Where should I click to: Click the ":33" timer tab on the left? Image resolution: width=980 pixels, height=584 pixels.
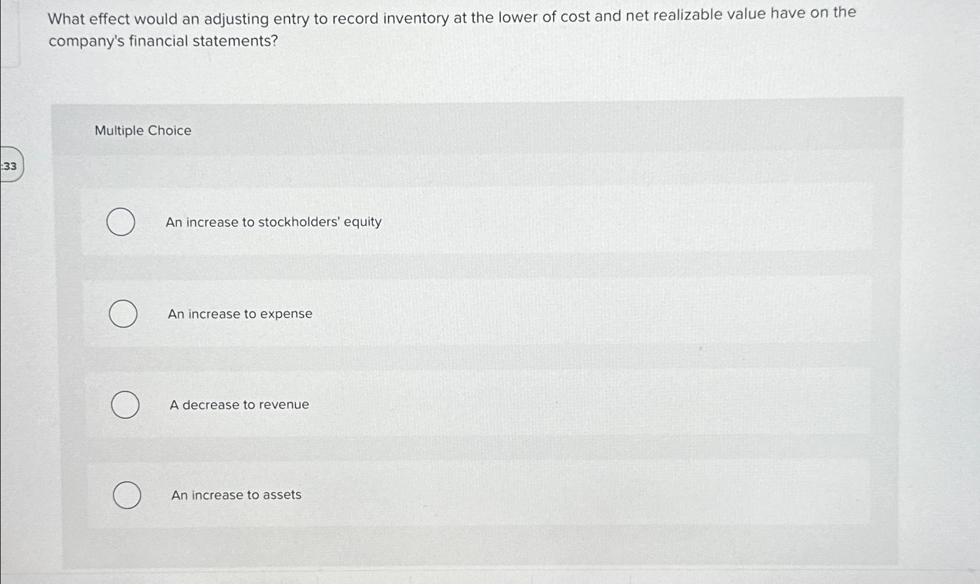(x=9, y=166)
